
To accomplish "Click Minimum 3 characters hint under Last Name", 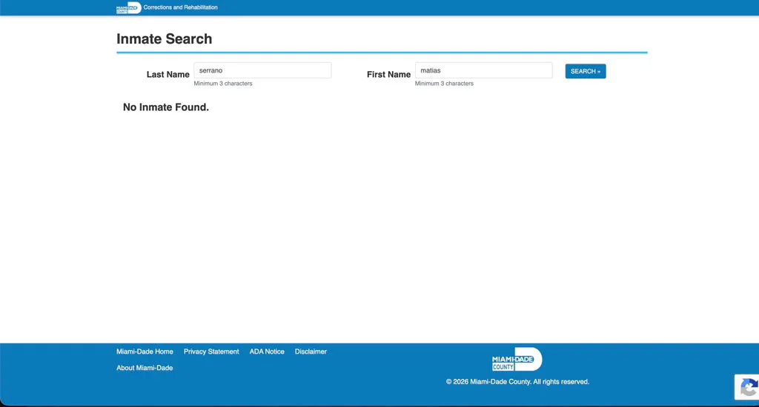I will 222,84.
